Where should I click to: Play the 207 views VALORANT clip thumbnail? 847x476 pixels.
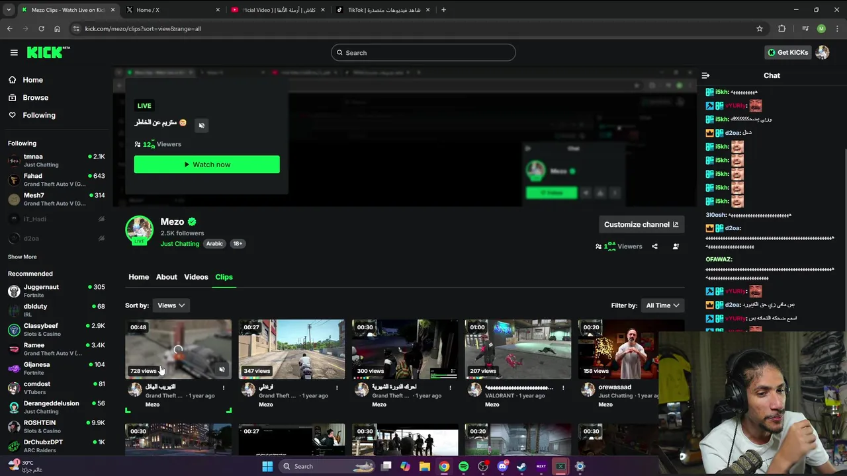click(x=517, y=349)
